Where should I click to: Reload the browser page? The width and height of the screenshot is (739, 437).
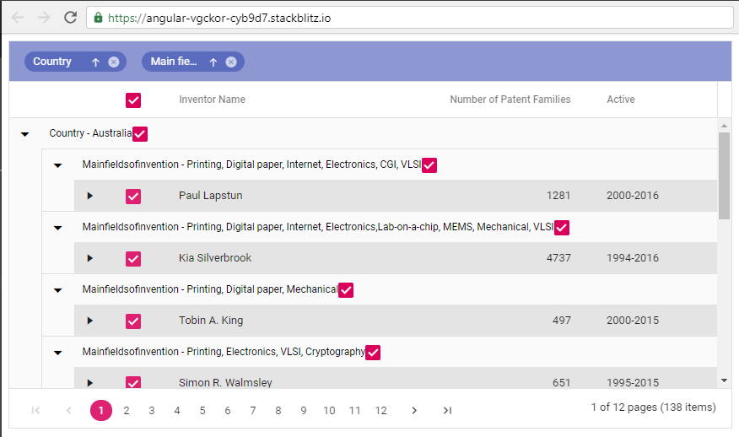click(x=70, y=17)
